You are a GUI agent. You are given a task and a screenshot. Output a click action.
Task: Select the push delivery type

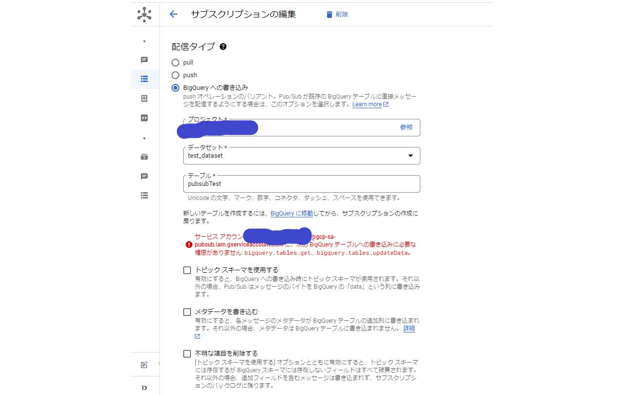(175, 75)
